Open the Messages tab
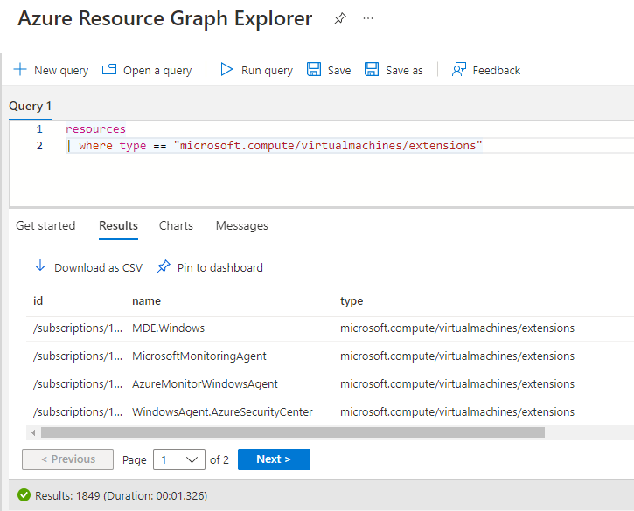 click(x=241, y=225)
